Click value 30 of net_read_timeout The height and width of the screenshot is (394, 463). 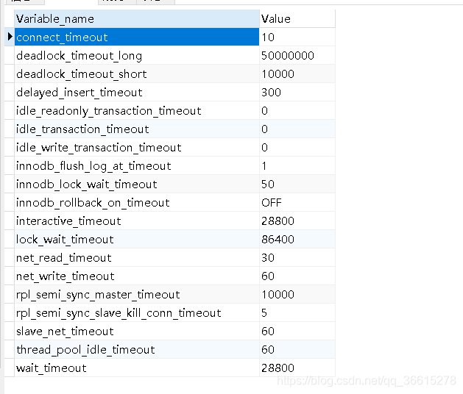point(297,258)
